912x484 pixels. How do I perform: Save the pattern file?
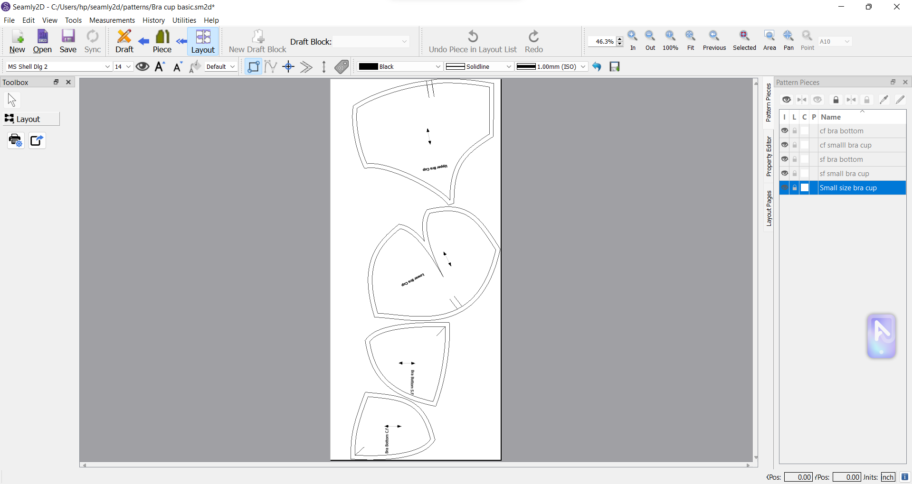[68, 41]
